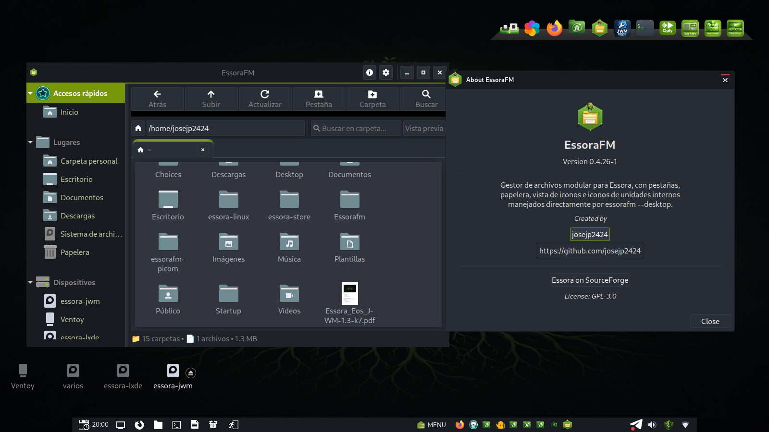This screenshot has height=432, width=769.
Task: Open the Essora on SourceForge link
Action: pos(590,280)
